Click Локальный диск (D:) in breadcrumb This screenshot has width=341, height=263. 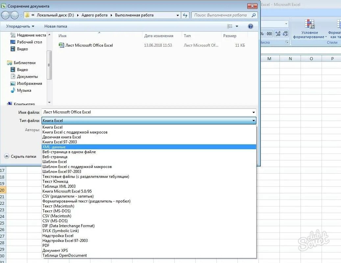(x=55, y=15)
